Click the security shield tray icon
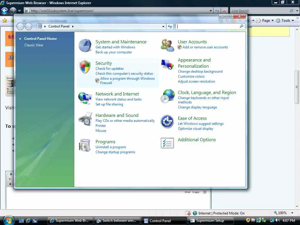The width and height of the screenshot is (300, 225). (x=248, y=220)
